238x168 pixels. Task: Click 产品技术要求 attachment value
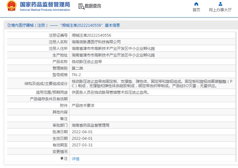[x=83, y=106]
